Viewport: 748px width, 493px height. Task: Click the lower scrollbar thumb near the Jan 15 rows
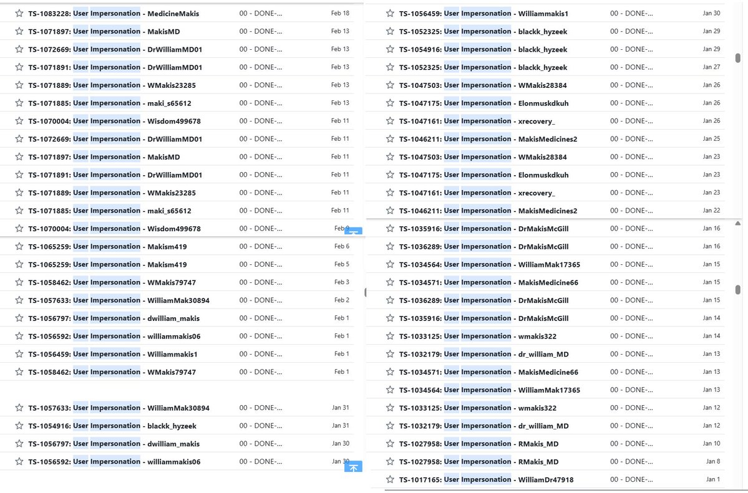738,289
